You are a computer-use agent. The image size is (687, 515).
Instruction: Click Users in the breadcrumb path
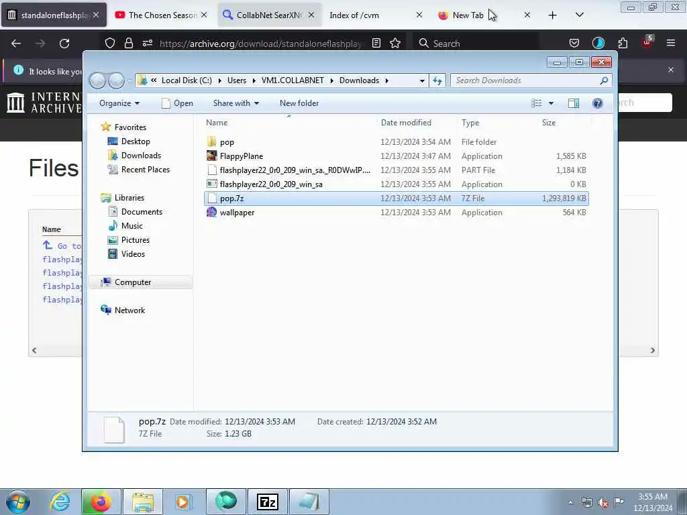(x=237, y=80)
